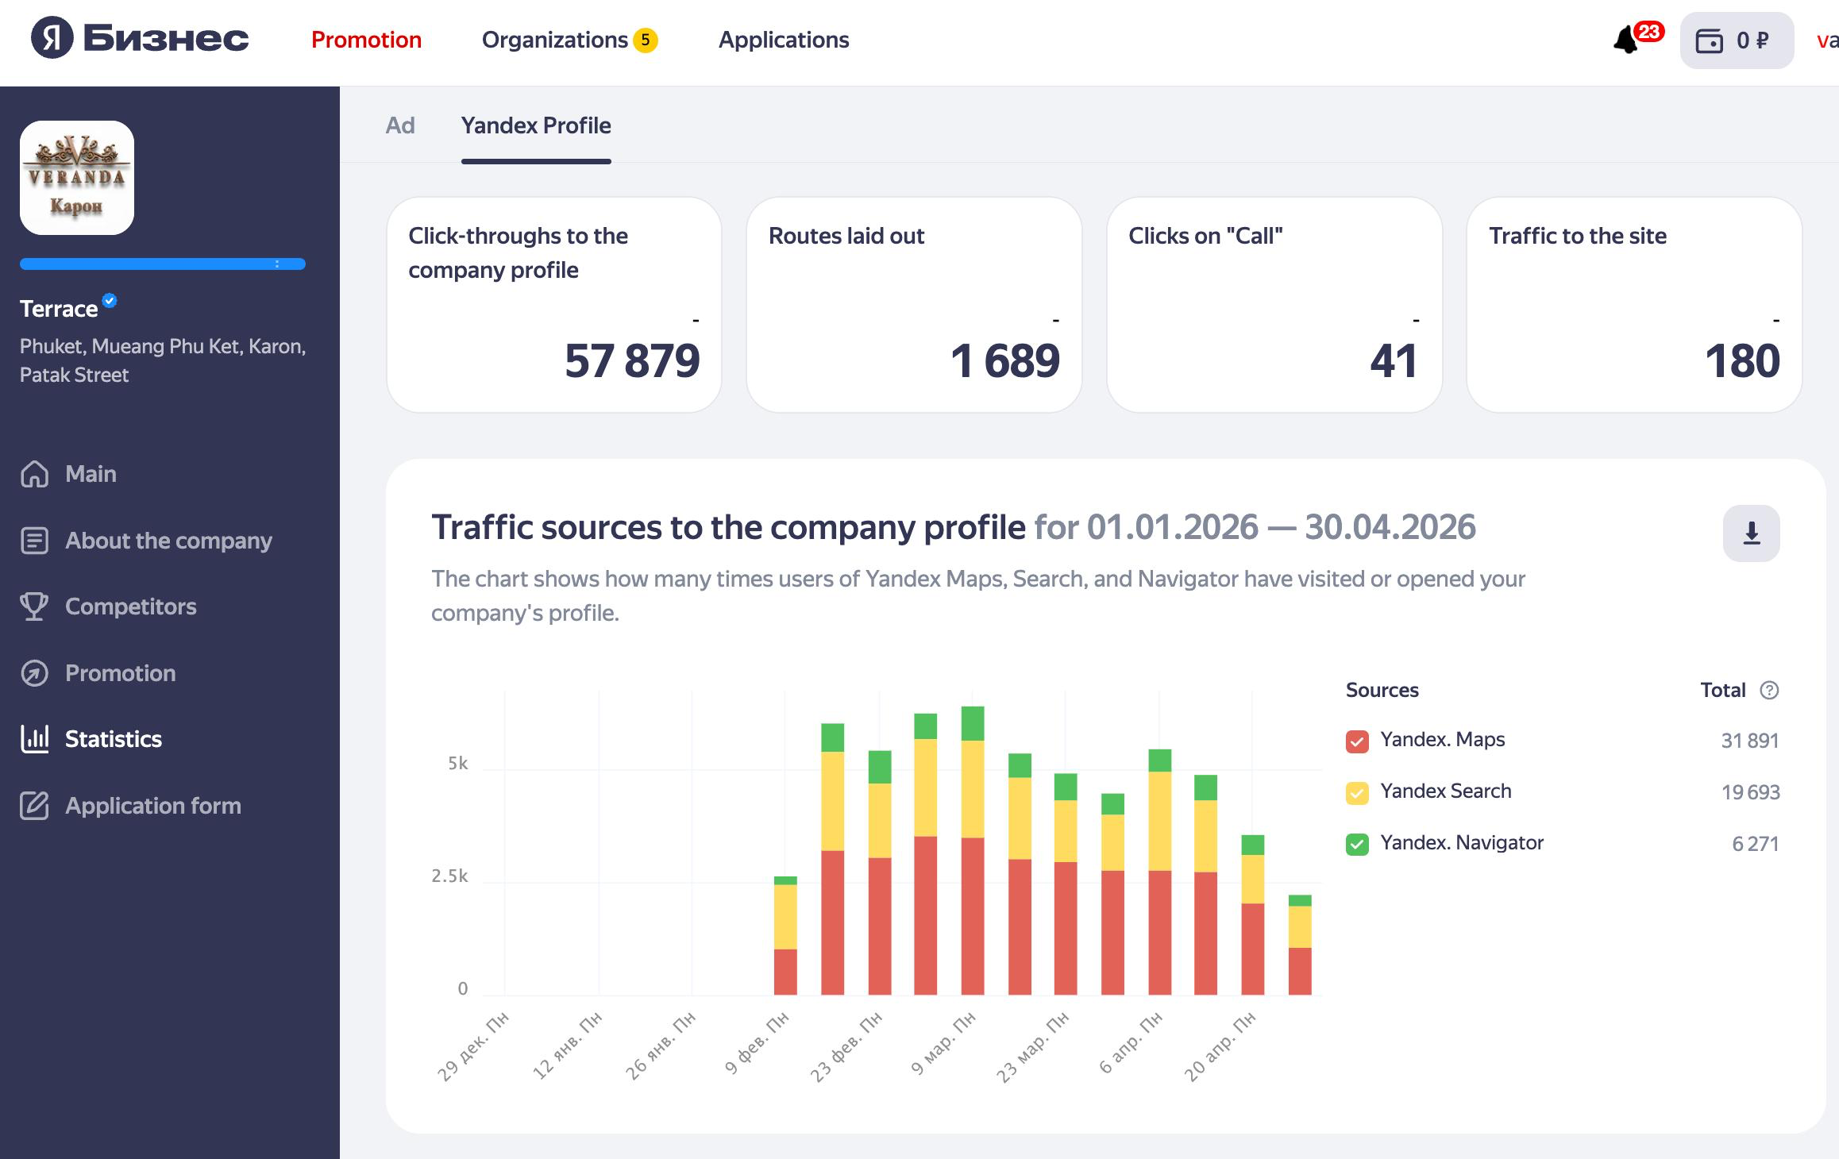1839x1159 pixels.
Task: Open the Organizations top menu item
Action: (x=555, y=40)
